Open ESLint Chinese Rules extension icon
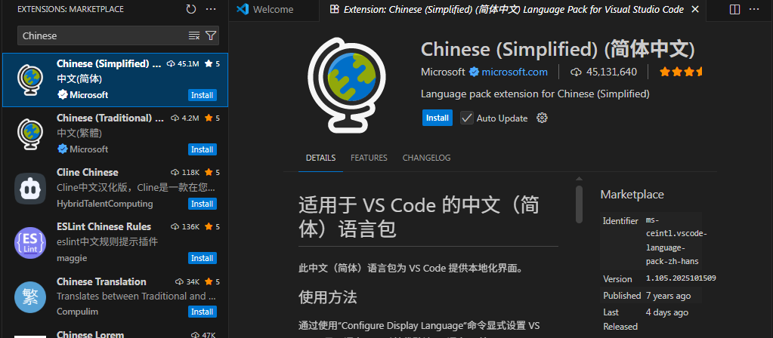The image size is (773, 338). 30,242
